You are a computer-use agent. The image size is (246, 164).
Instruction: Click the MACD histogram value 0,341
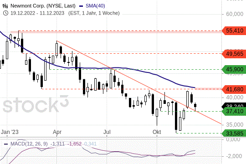(x=90, y=144)
